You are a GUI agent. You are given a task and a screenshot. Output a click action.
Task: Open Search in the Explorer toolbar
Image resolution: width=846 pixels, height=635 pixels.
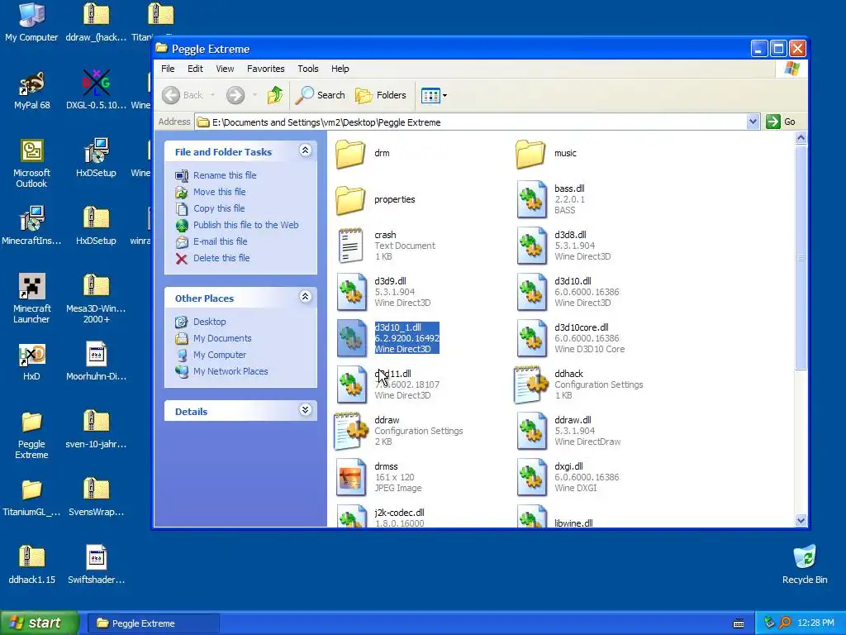click(321, 96)
